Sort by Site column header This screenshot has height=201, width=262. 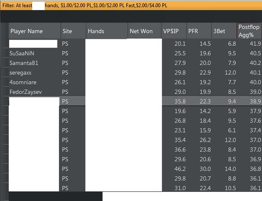(73, 31)
